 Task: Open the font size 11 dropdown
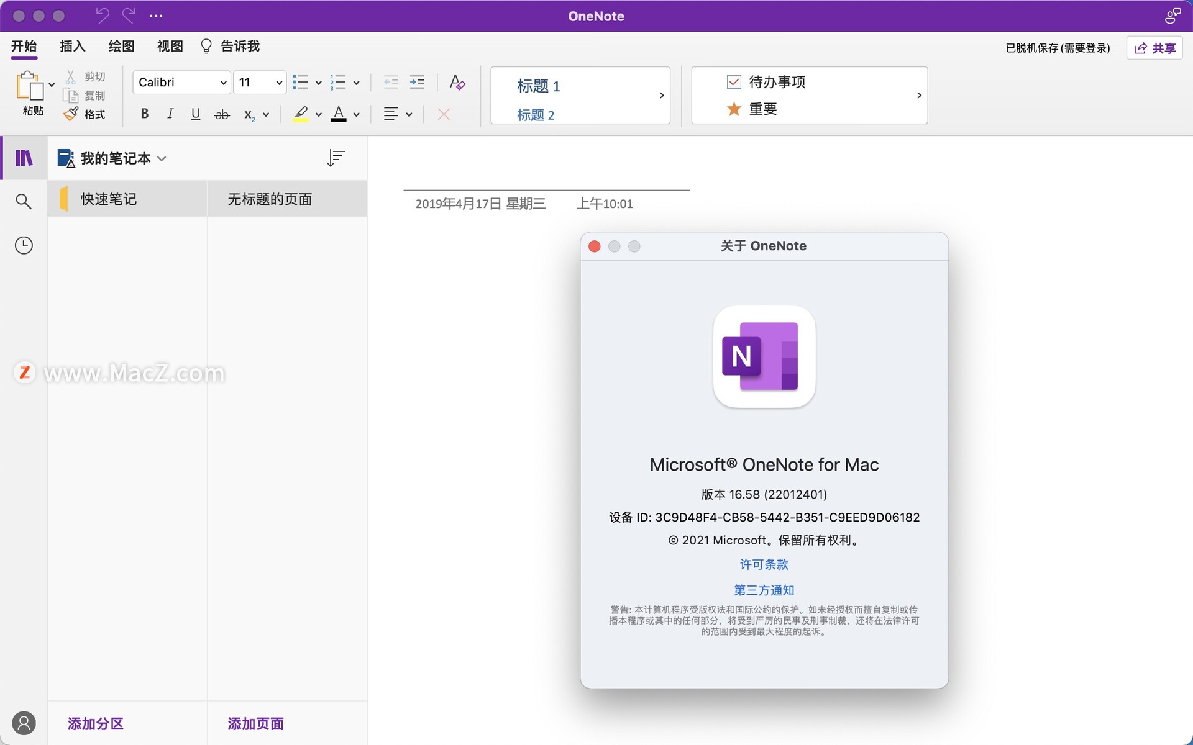(260, 82)
